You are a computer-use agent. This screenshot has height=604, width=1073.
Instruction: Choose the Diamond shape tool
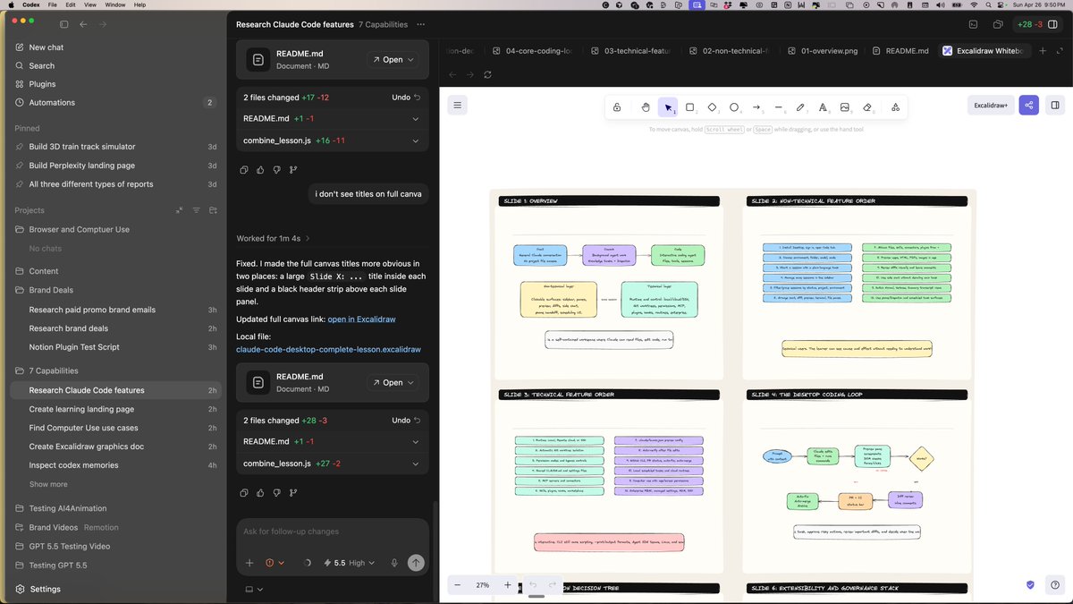click(x=713, y=107)
